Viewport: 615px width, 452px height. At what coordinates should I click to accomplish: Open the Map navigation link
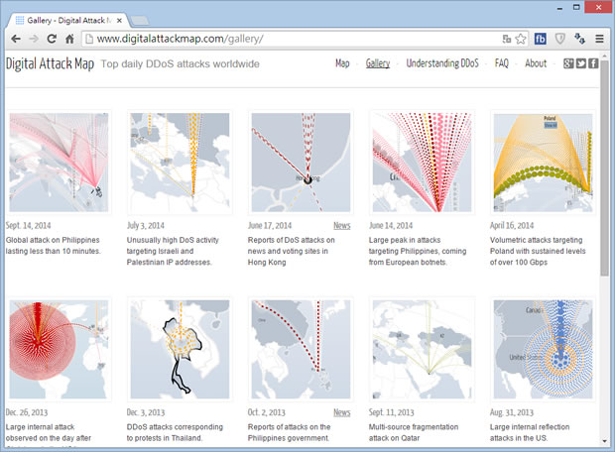pos(342,63)
